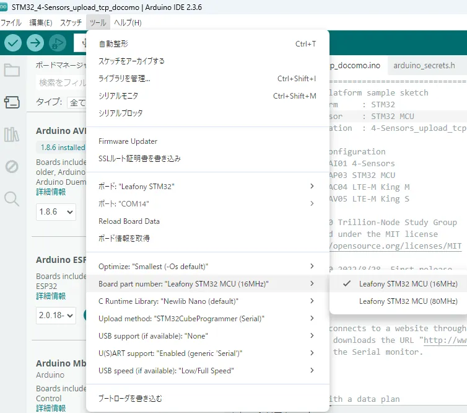Click the Upload arrow toolbar icon
Viewport: 467px width, 413px height.
35,43
